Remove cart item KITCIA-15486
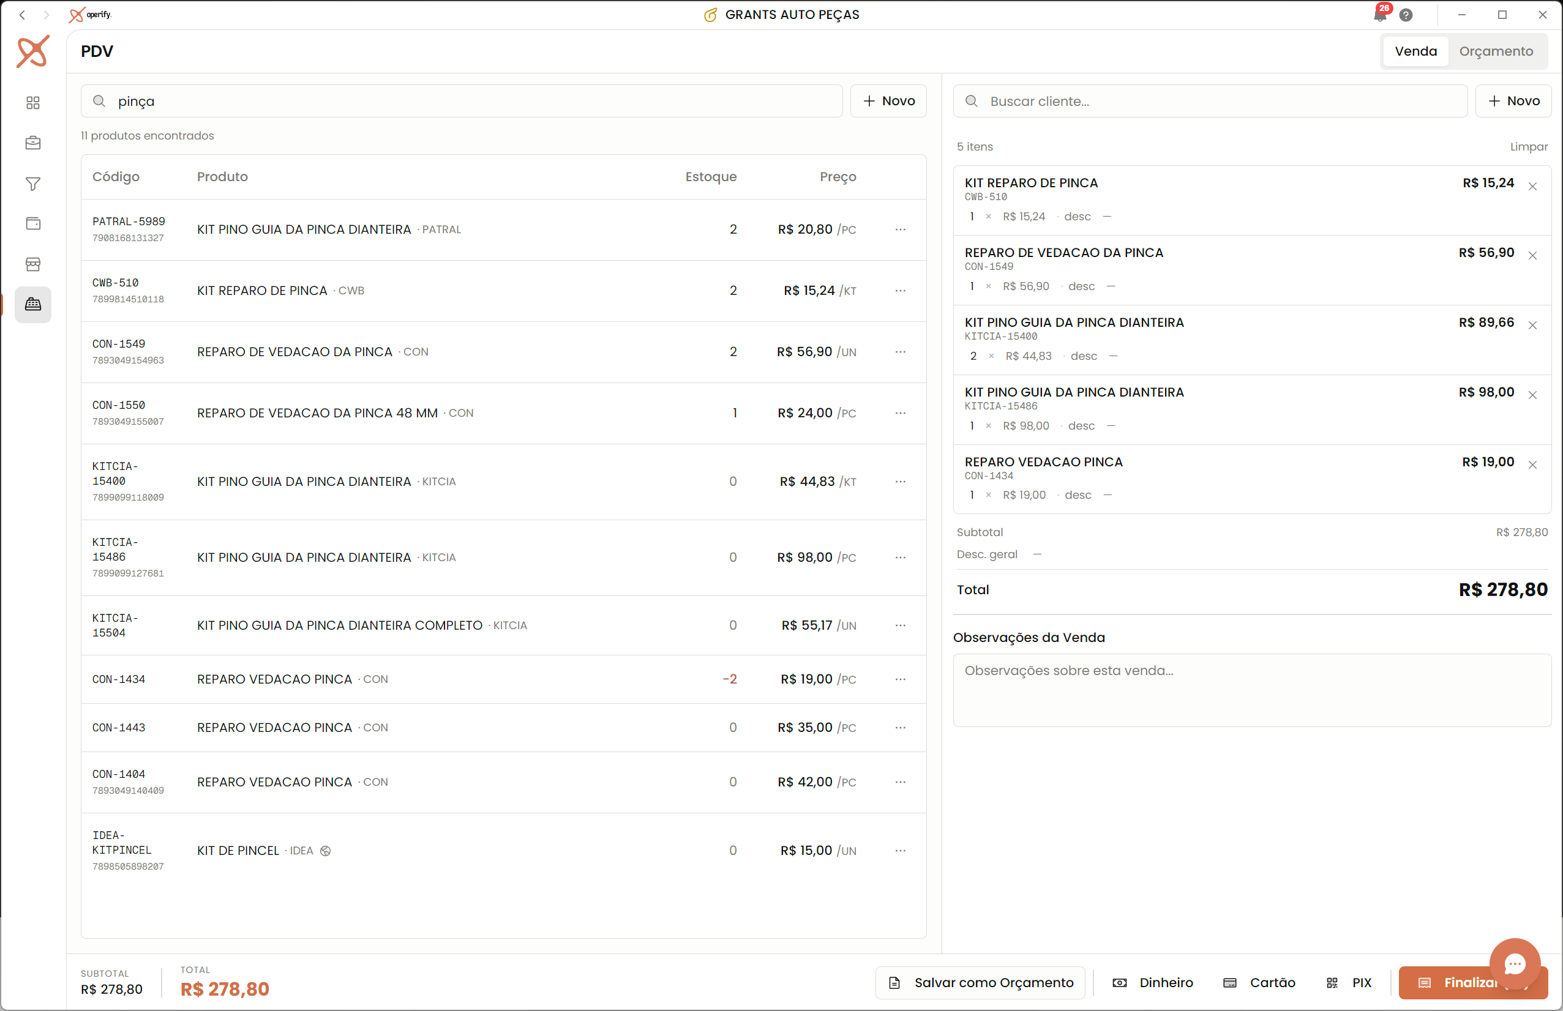This screenshot has width=1563, height=1011. tap(1532, 395)
